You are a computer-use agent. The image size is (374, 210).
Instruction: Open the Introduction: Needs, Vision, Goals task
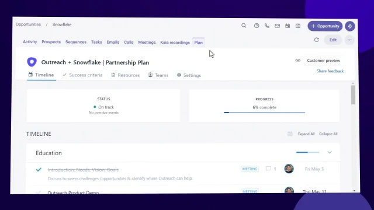(x=83, y=170)
